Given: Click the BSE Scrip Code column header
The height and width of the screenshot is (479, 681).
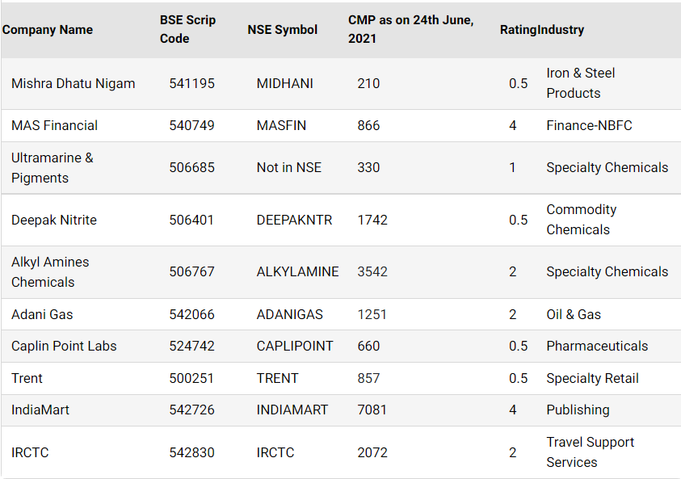Looking at the screenshot, I should (x=187, y=29).
